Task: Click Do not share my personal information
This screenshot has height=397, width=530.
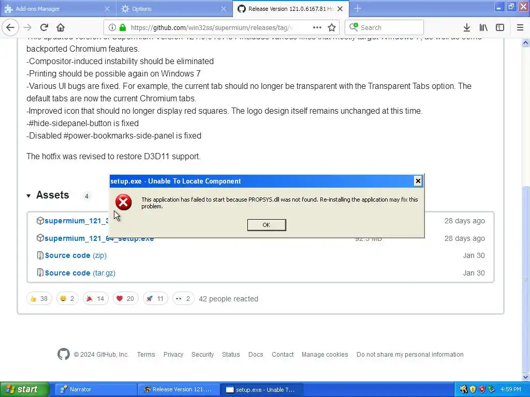Action: tap(410, 355)
